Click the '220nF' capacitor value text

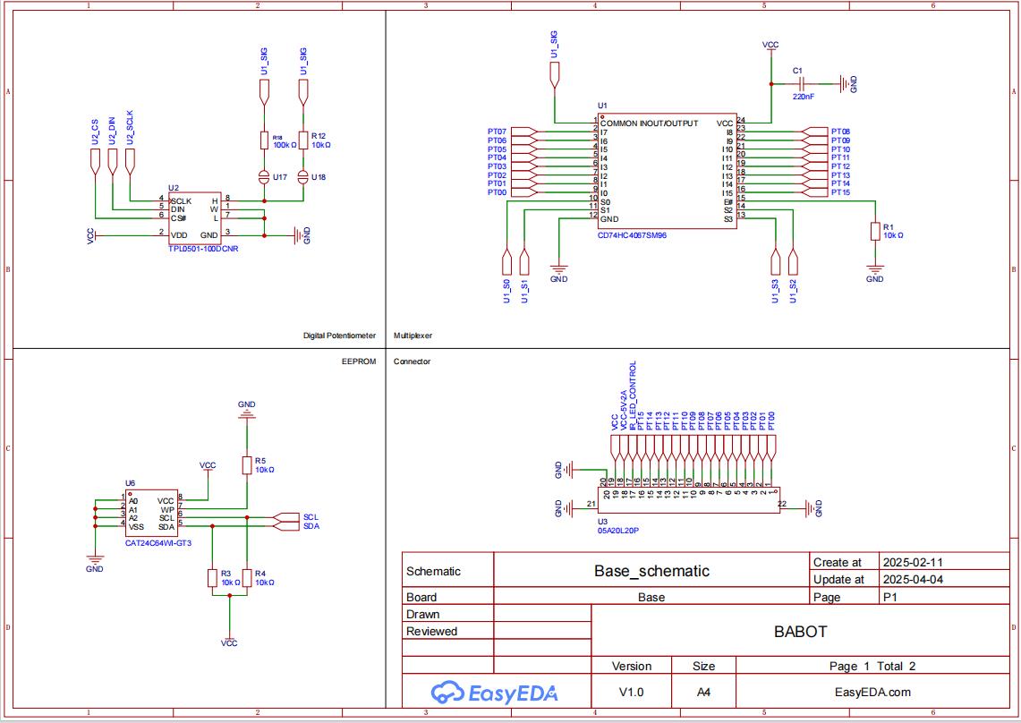803,97
